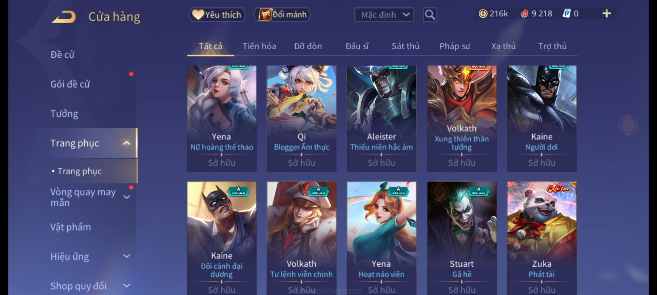Switch to the Pháp sư tab
657x295 pixels.
coord(455,46)
